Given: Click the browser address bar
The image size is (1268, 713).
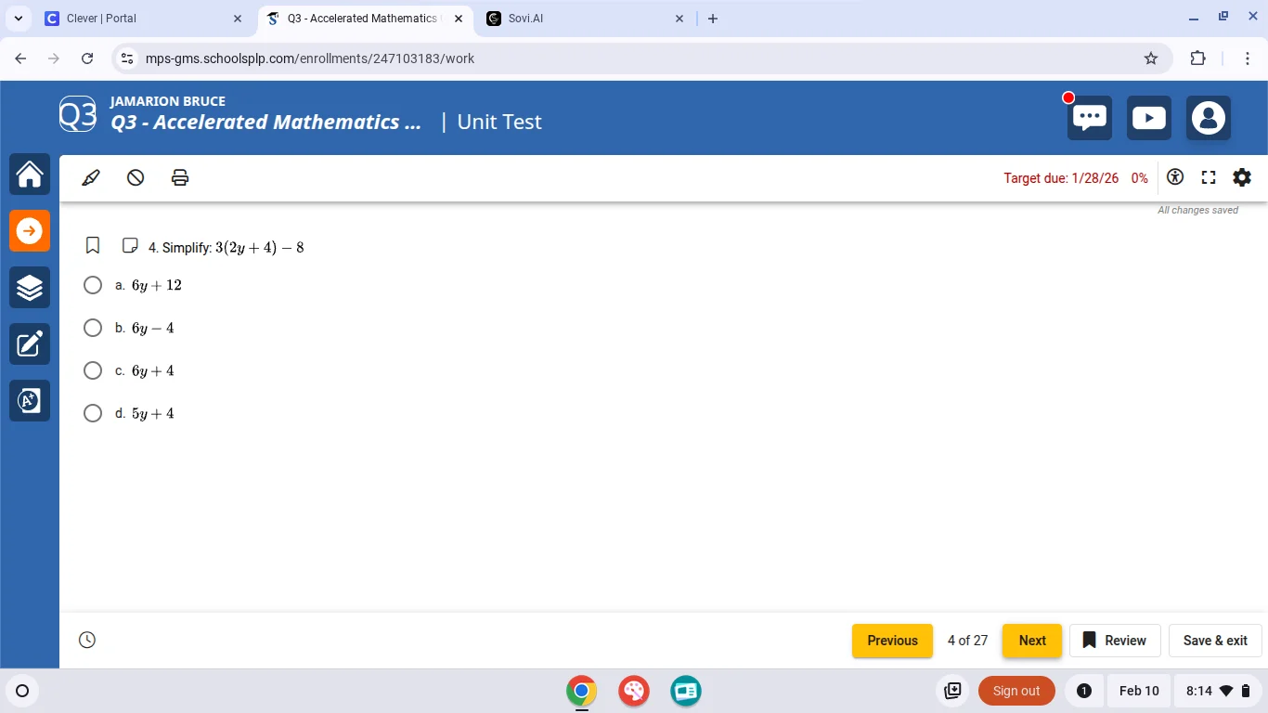Looking at the screenshot, I should point(631,58).
